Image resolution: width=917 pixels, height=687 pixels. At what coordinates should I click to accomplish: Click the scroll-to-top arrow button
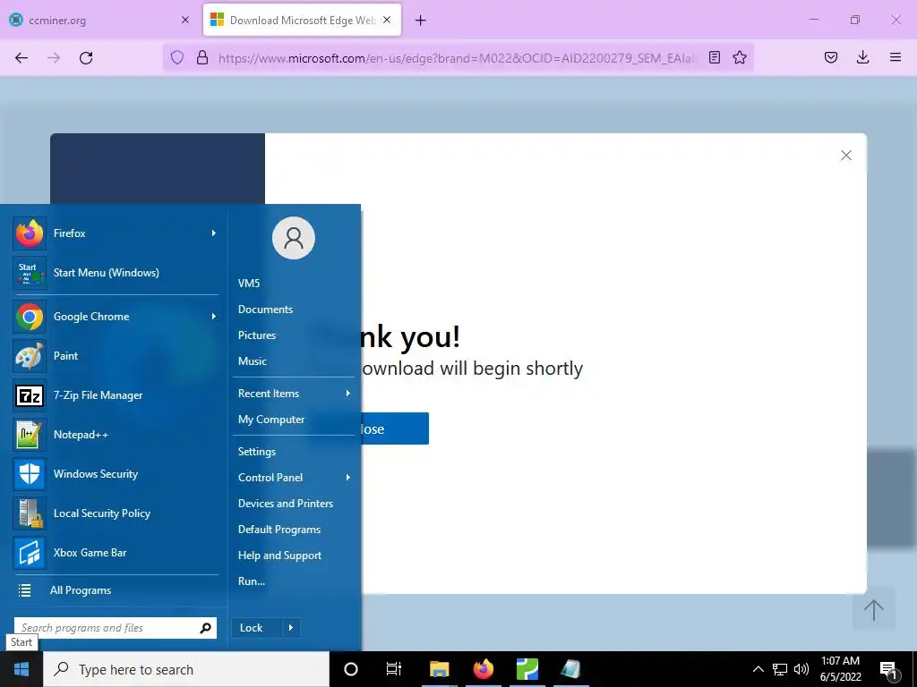874,609
